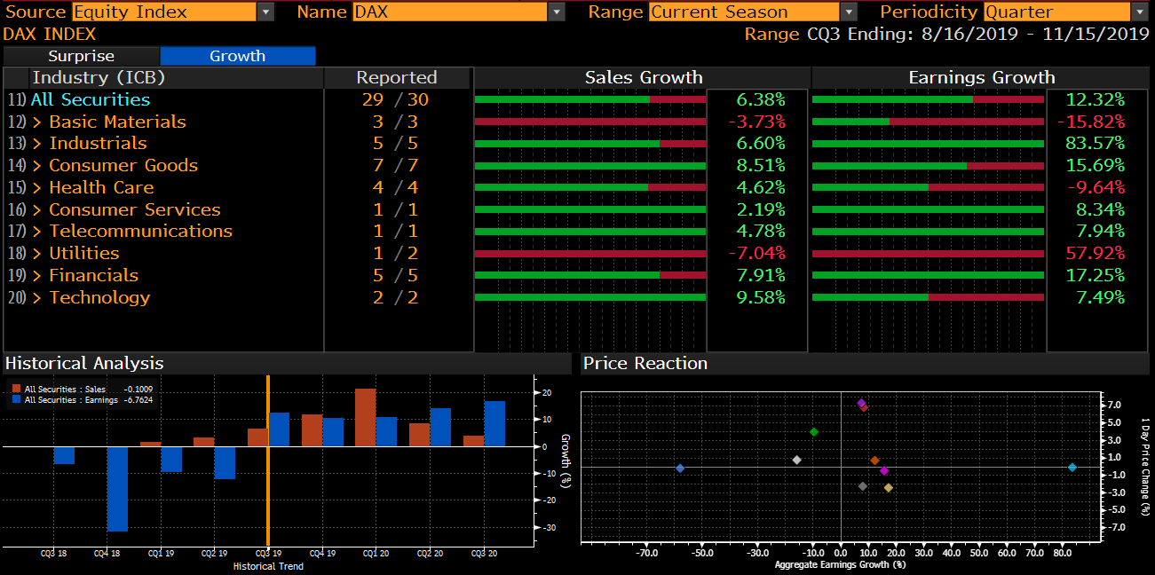The height and width of the screenshot is (575, 1155).
Task: Click the green diamond in Price Reaction
Action: 814,432
